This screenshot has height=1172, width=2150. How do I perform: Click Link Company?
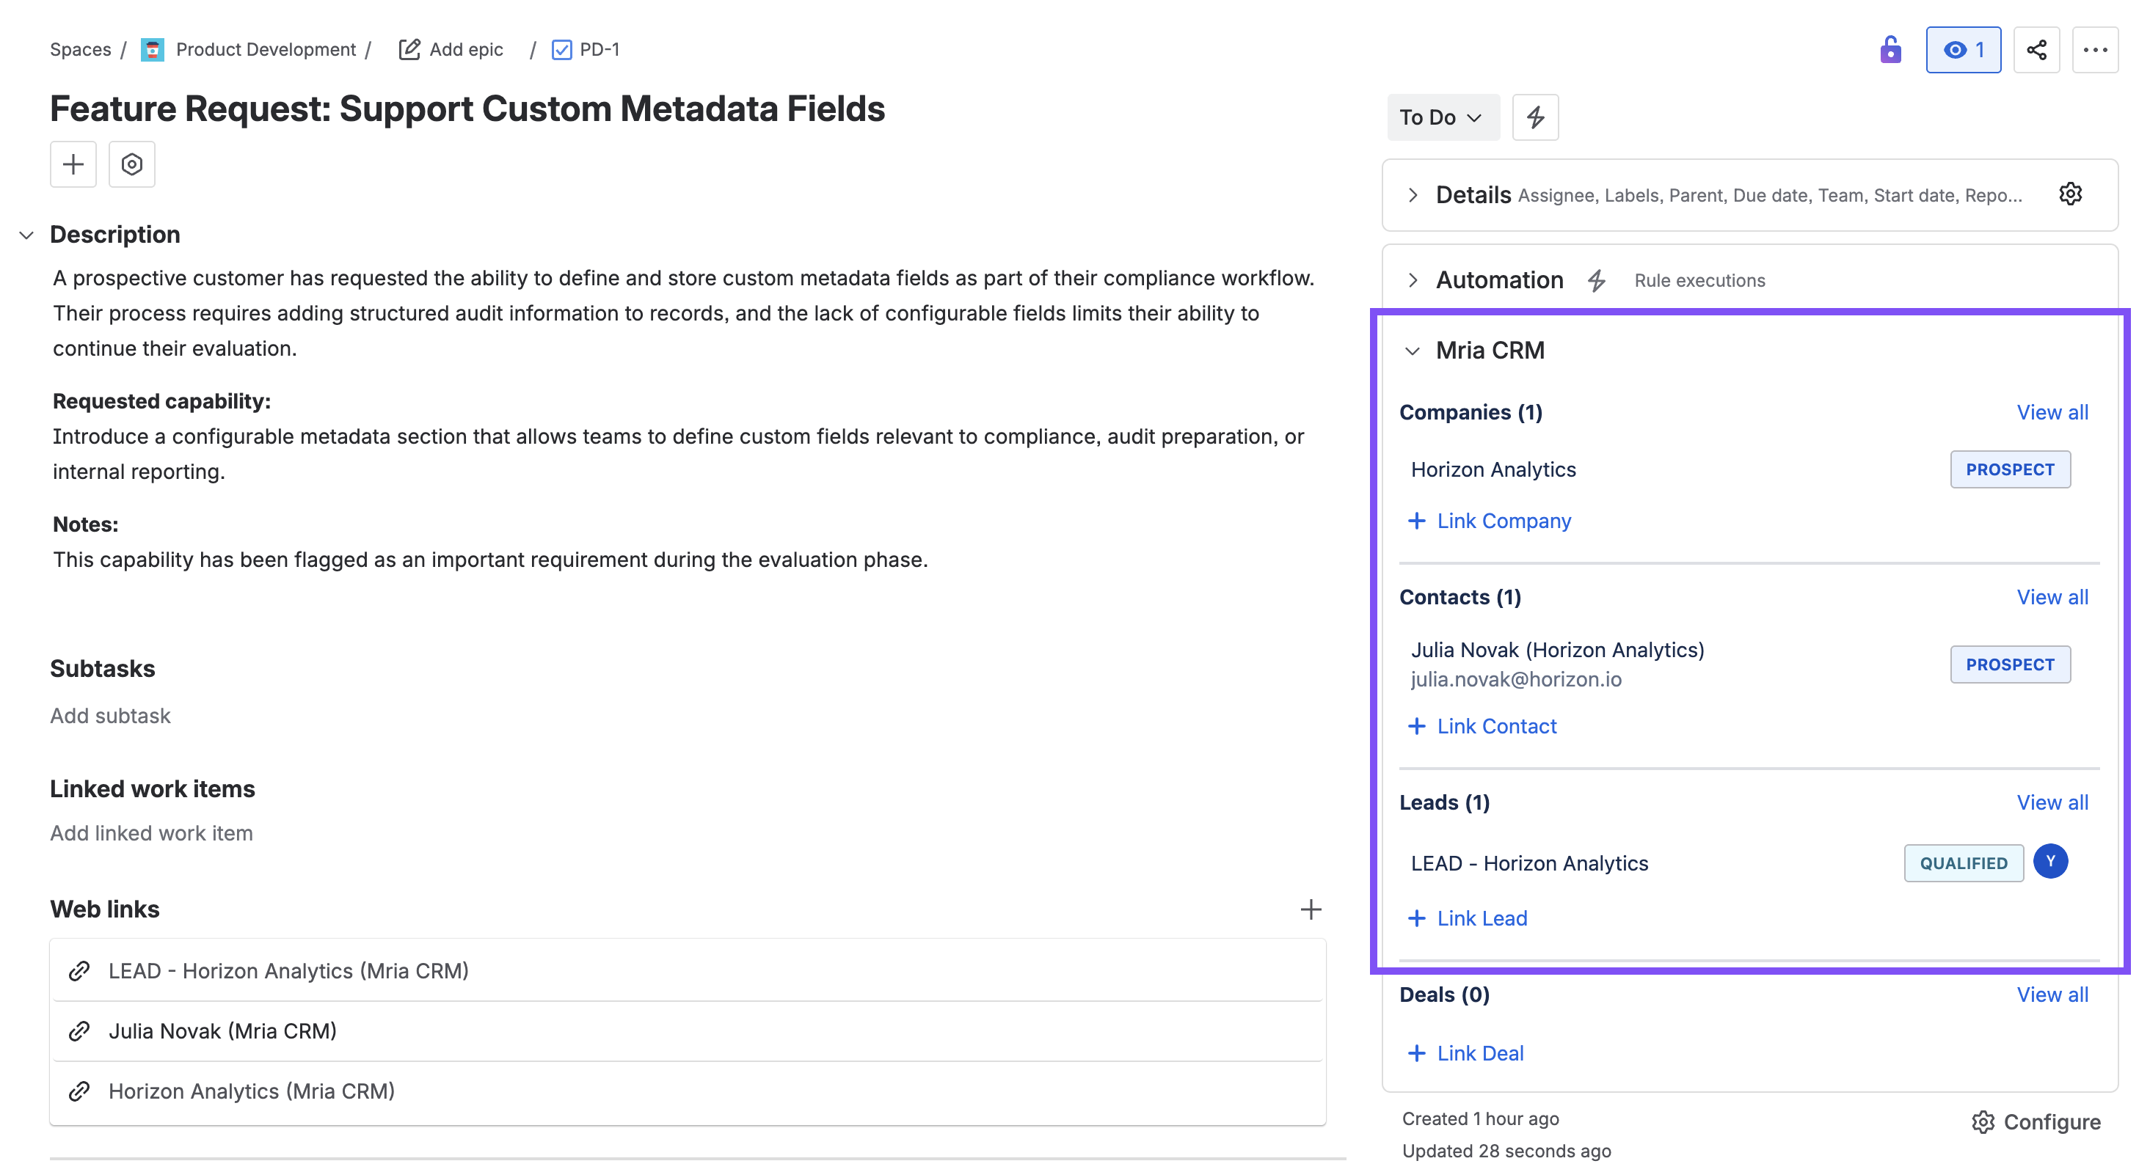coord(1490,521)
